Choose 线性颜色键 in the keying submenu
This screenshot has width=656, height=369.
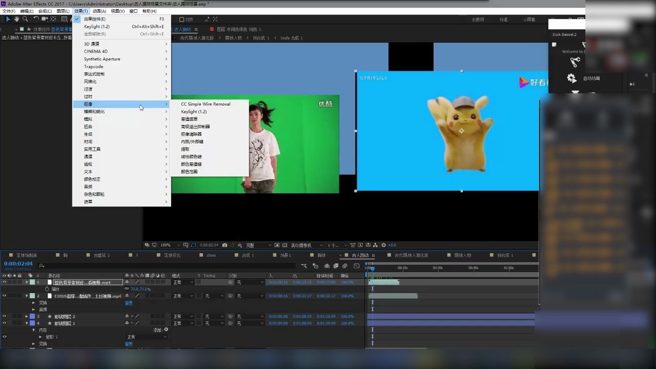[x=191, y=156]
